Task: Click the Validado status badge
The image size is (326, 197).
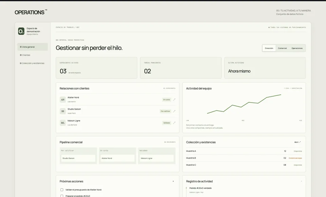Action: [x=166, y=123]
